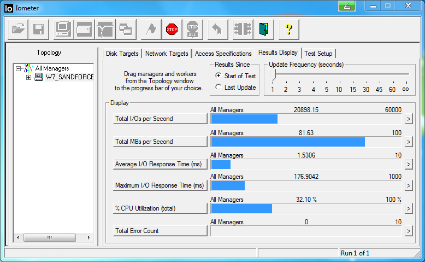Click the green eject button in title bar
The height and width of the screenshot is (262, 425).
pos(347,6)
